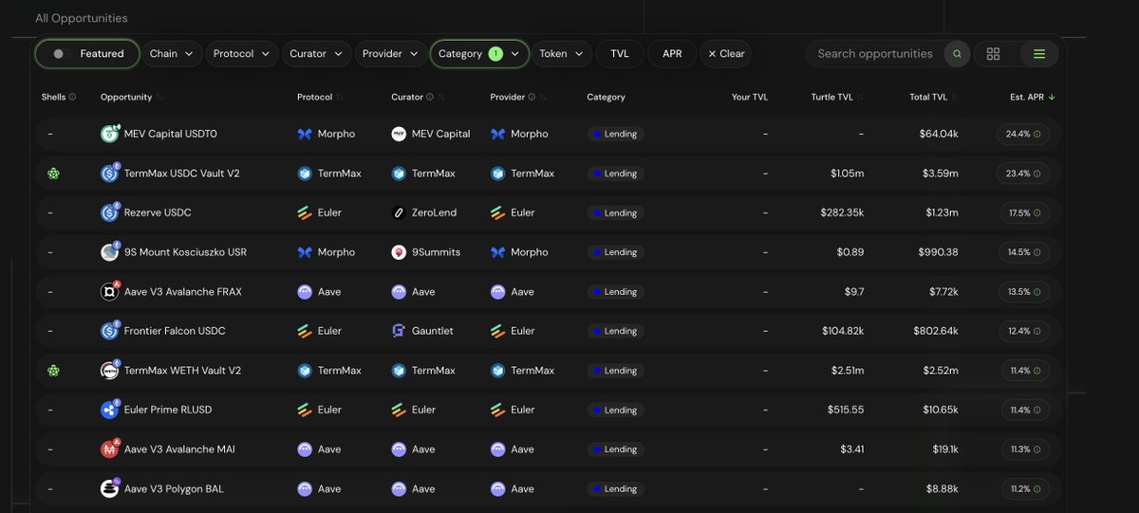Expand the Protocol filter dropdown
This screenshot has width=1139, height=513.
coord(242,54)
